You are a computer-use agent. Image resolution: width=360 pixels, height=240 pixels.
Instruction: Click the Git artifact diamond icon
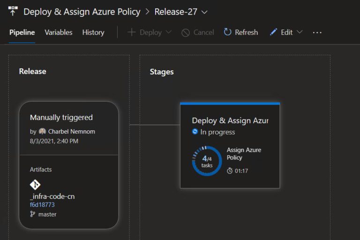point(35,185)
